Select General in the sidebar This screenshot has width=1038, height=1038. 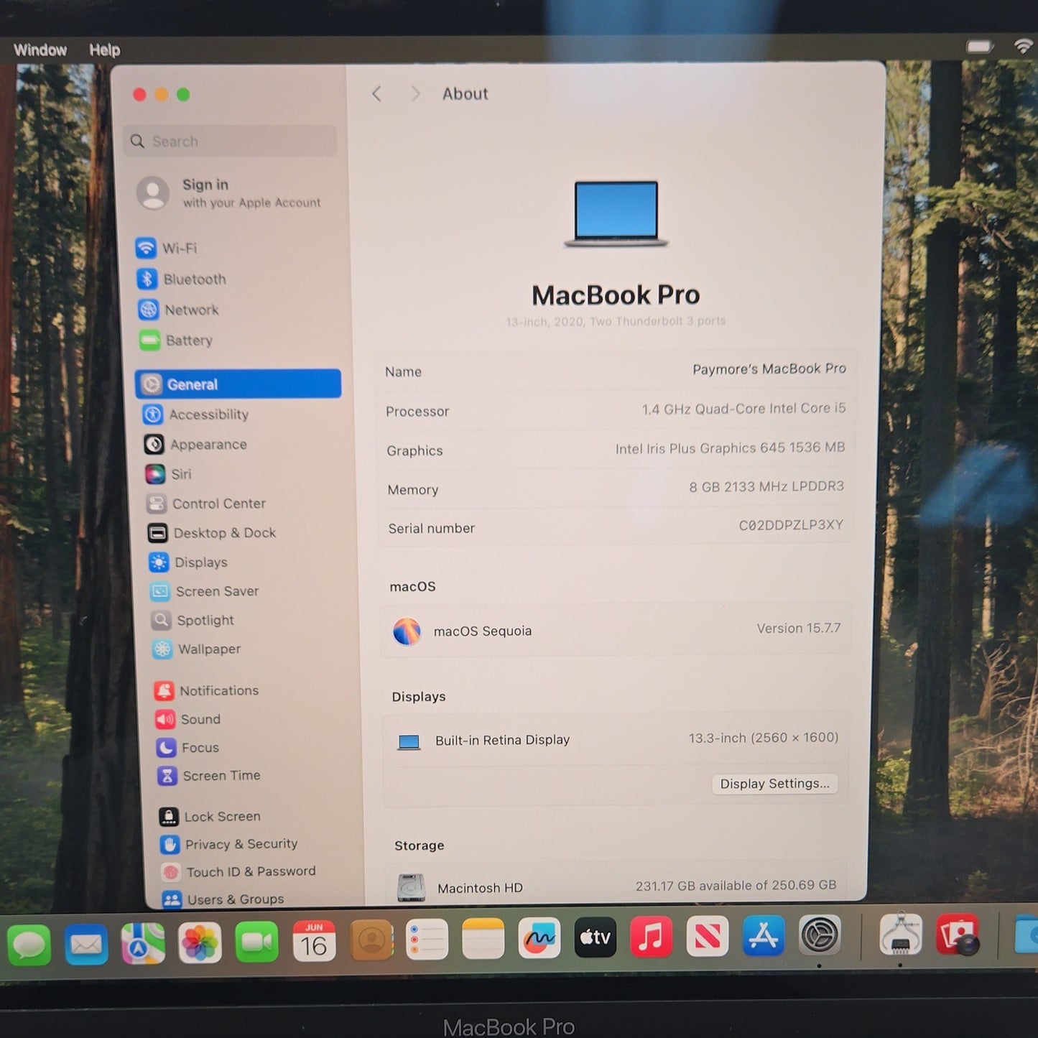pyautogui.click(x=238, y=384)
